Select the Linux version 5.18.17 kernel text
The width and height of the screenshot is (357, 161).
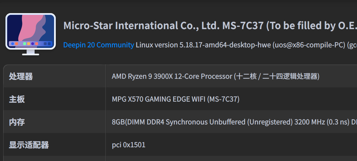[x=170, y=45]
